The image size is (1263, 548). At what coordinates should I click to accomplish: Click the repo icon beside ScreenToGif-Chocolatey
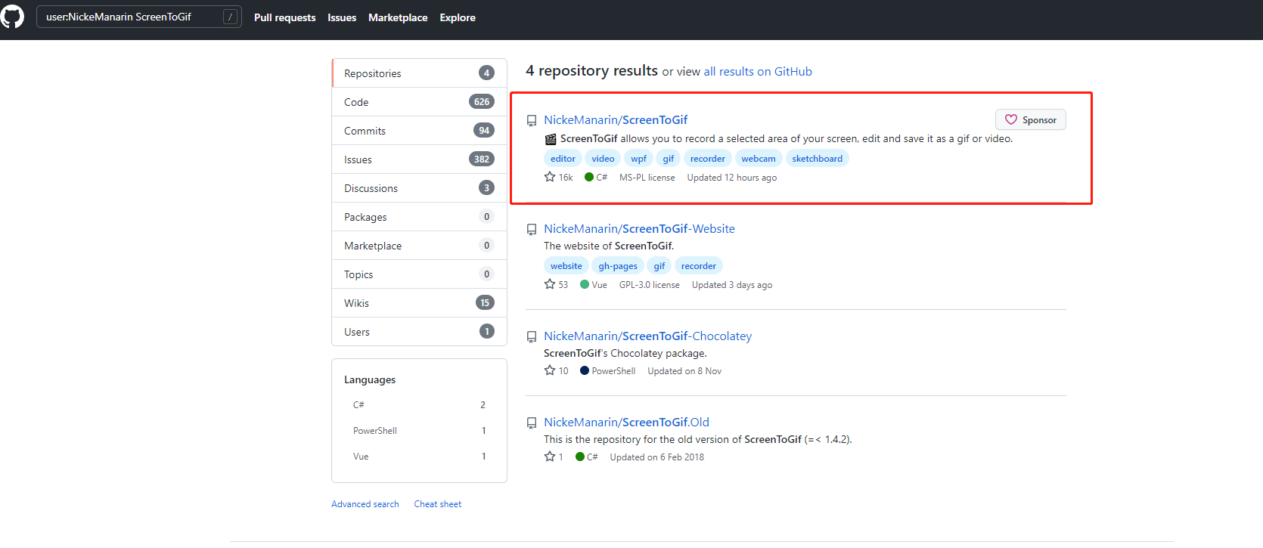(x=532, y=336)
